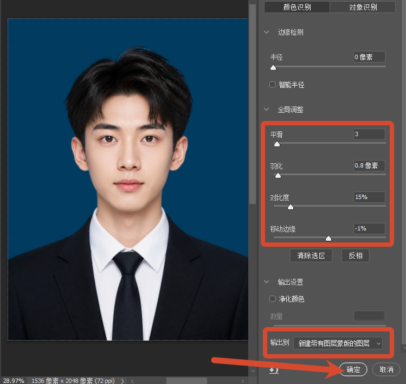
Task: Collapse the 输出设置 section
Action: (267, 281)
